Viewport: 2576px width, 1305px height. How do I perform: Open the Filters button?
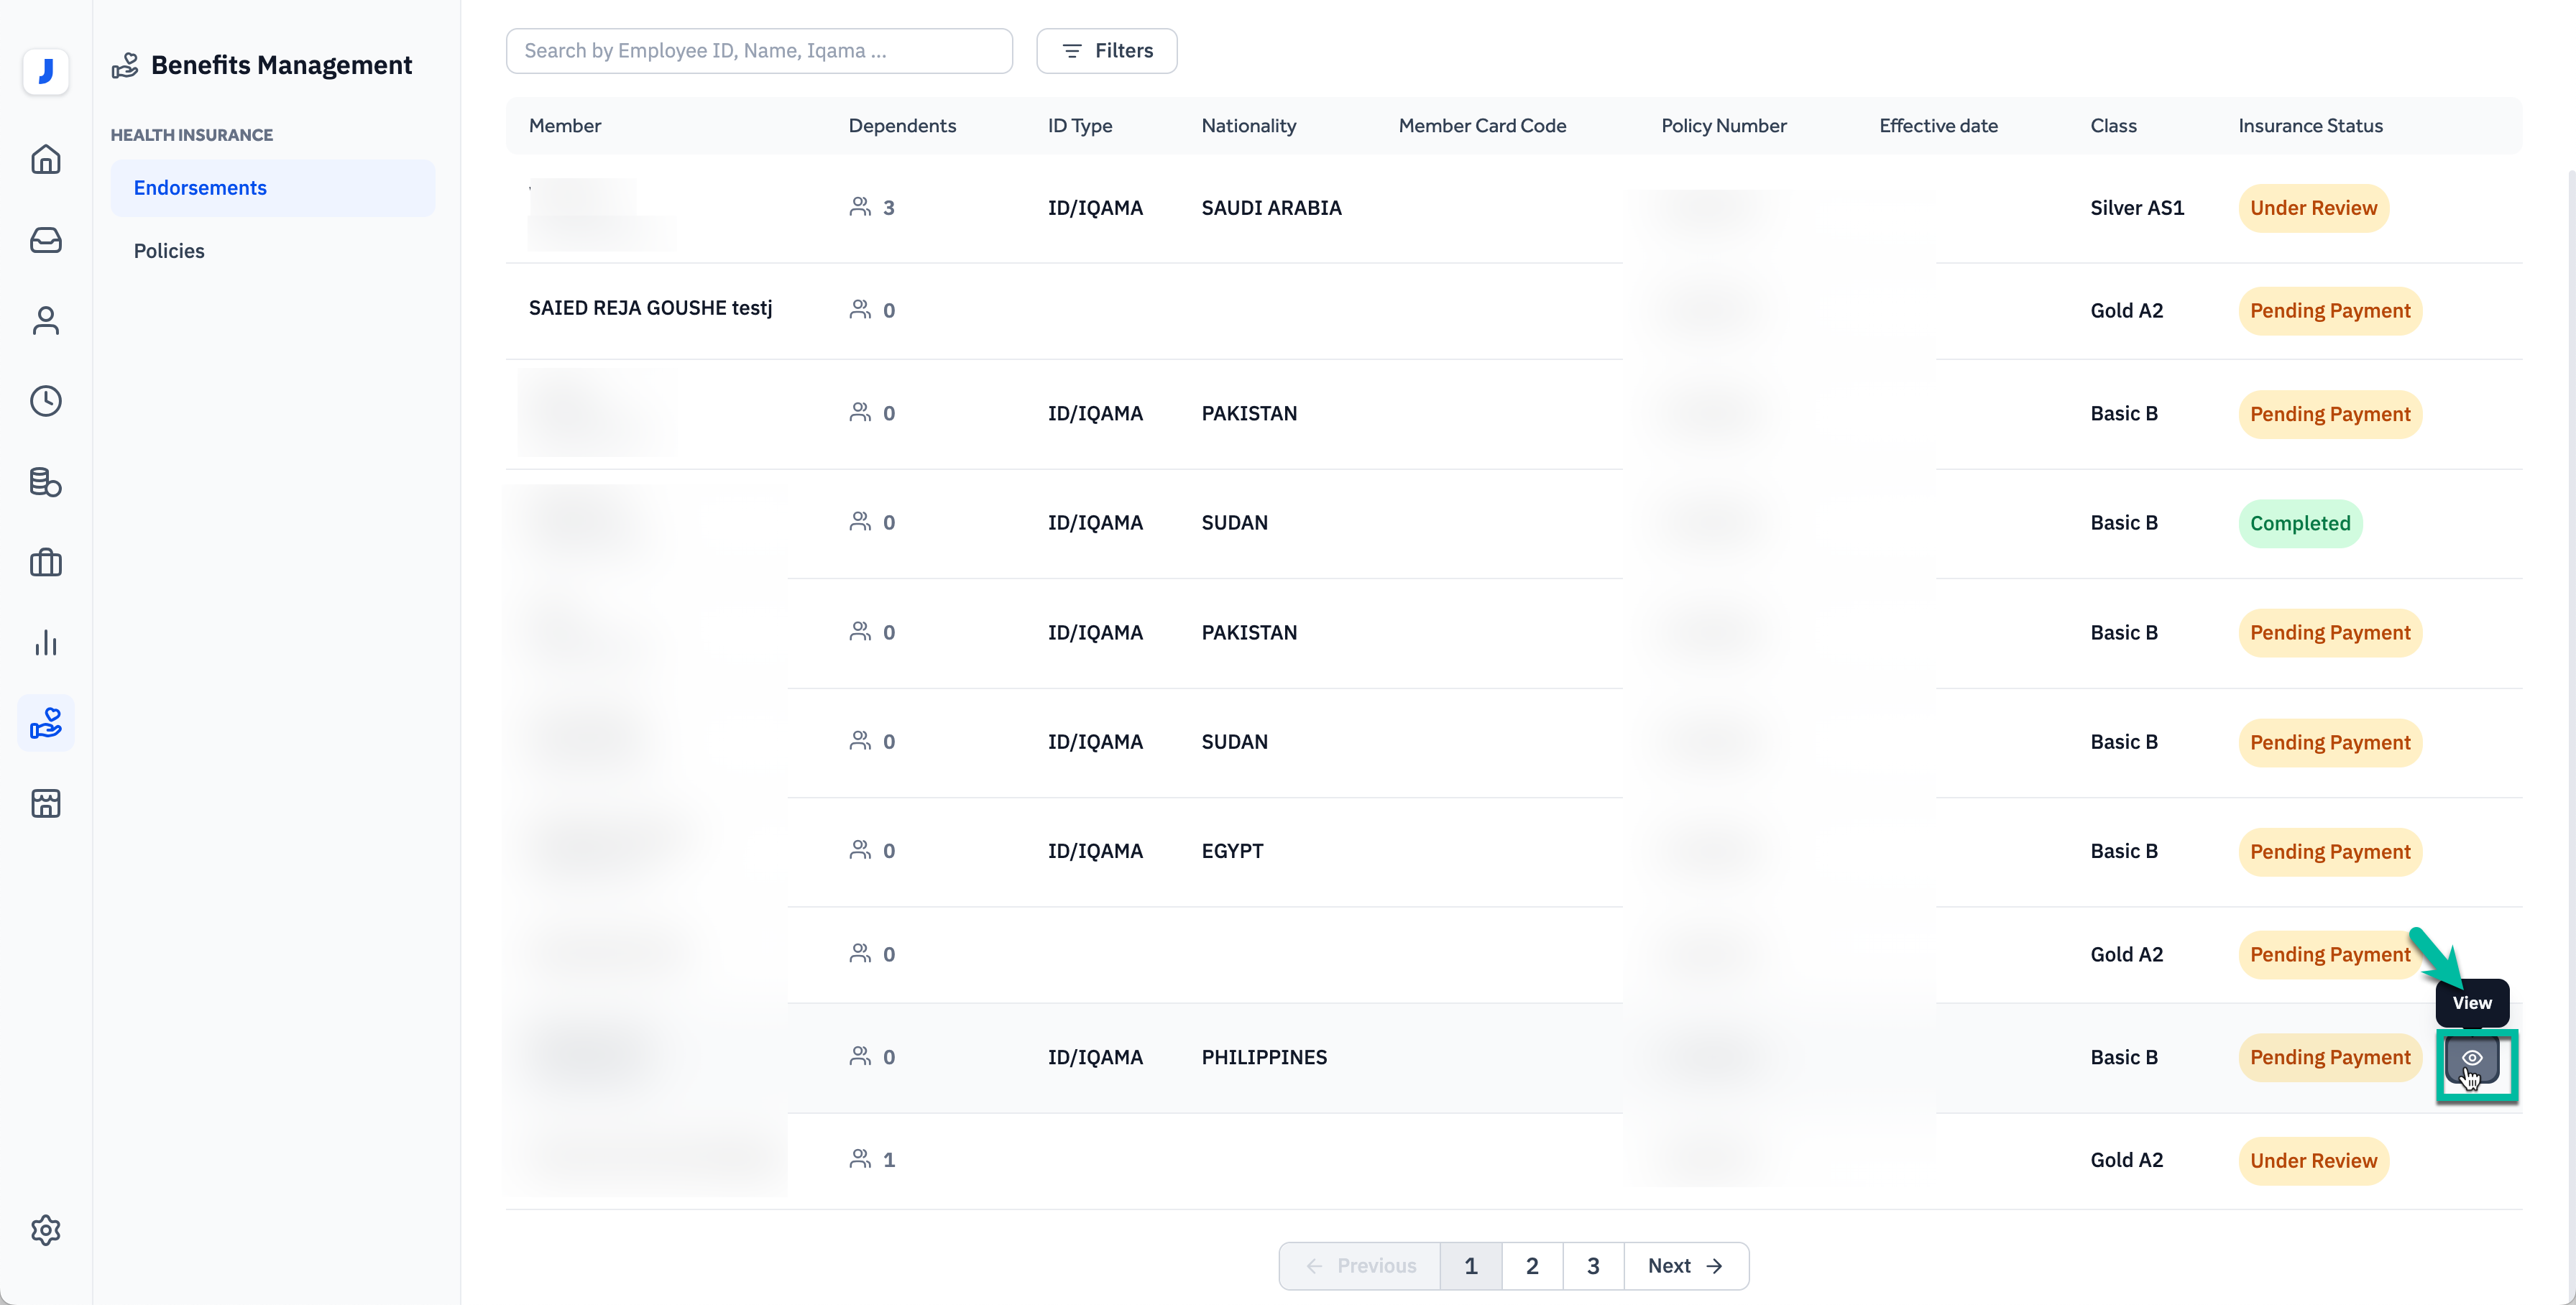(1106, 51)
